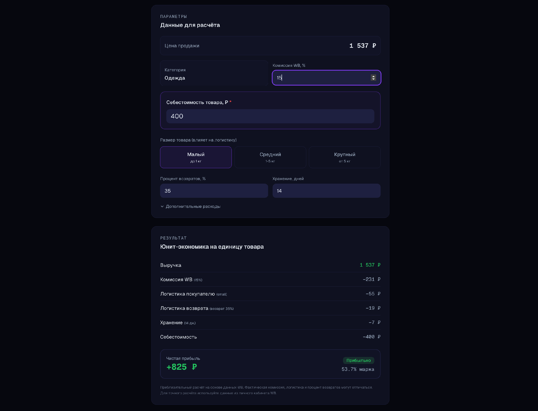Select the Крупный от 5 кг size option
The height and width of the screenshot is (411, 538).
pos(345,157)
